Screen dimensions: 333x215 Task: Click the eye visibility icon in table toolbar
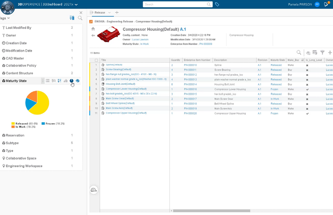coord(308,53)
